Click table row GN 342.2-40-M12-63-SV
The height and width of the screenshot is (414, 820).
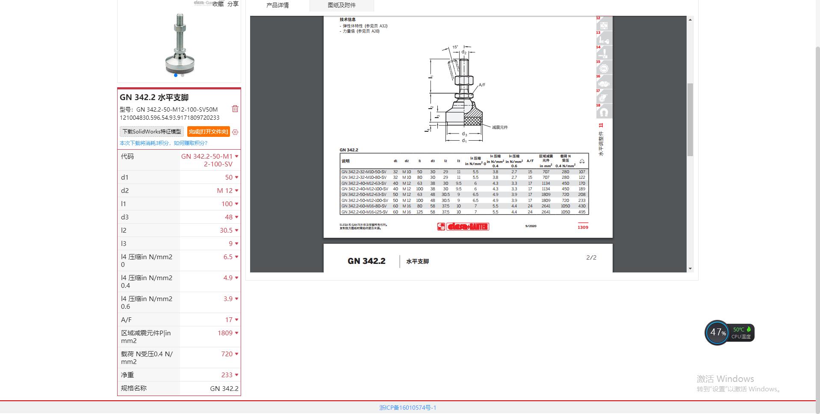click(x=464, y=183)
